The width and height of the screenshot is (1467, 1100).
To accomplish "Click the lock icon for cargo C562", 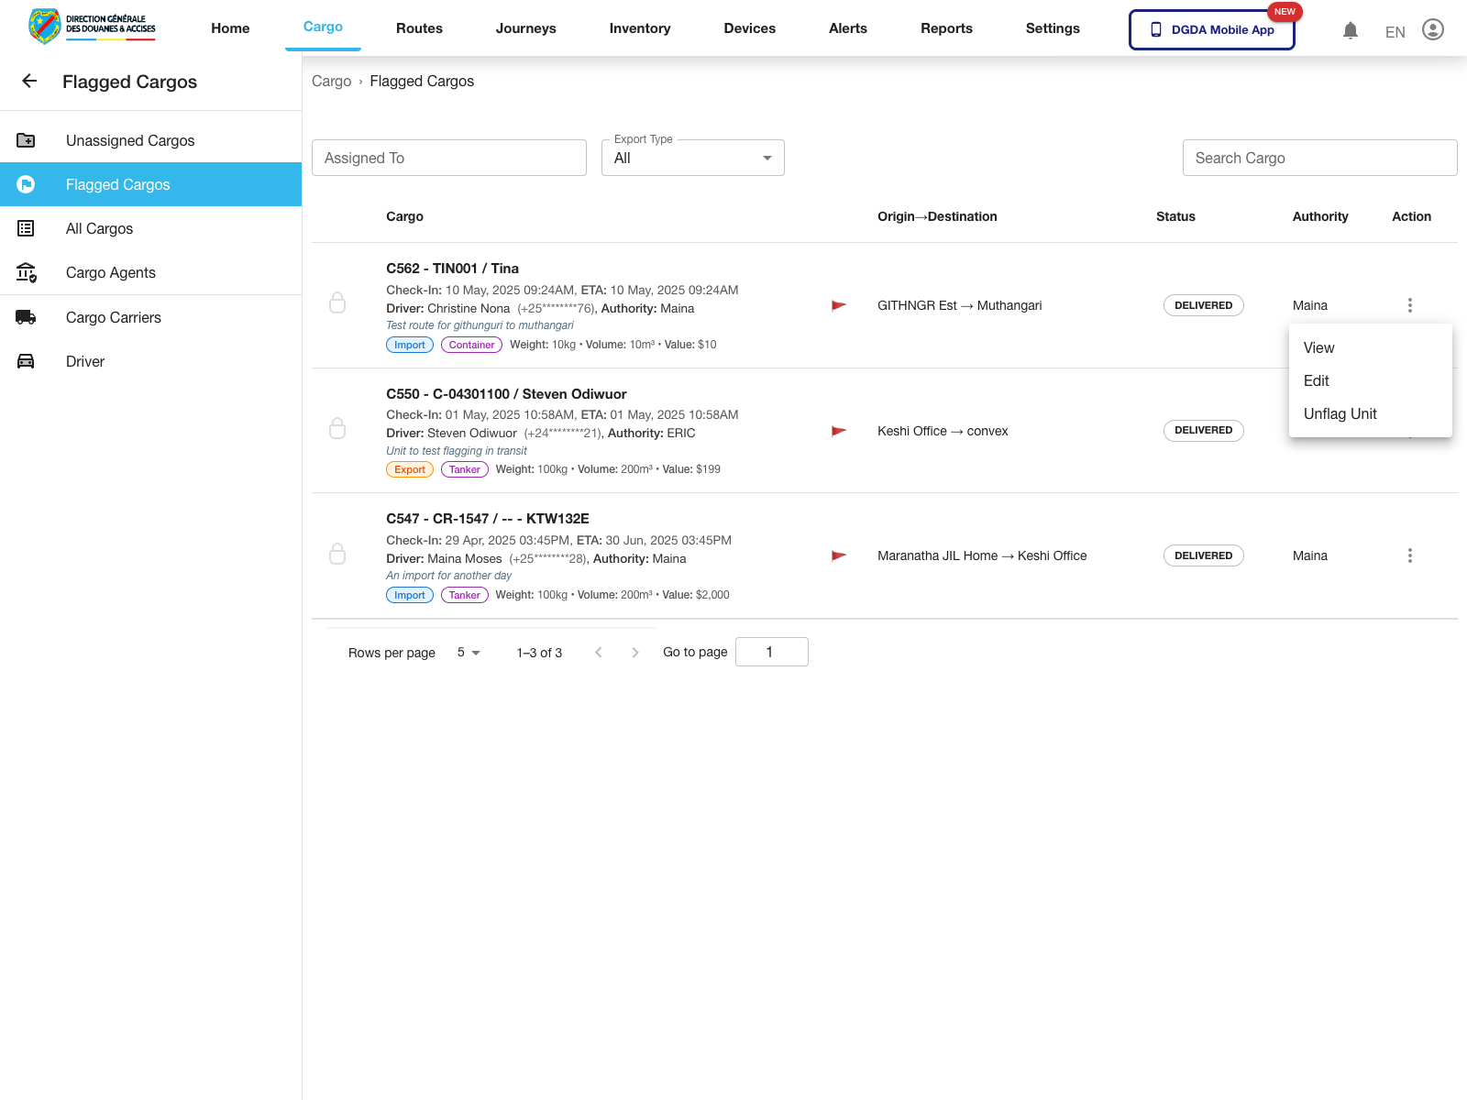I will [x=337, y=303].
